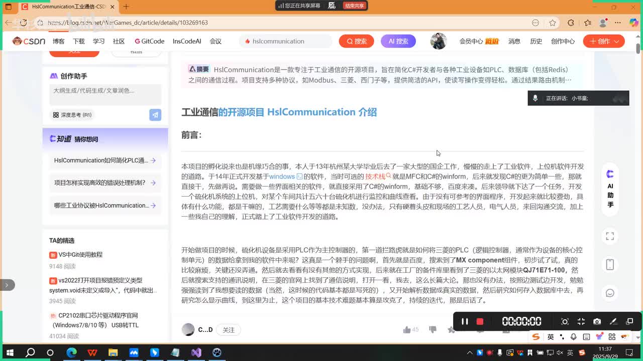Click the thumbs-up like icon

point(407,329)
